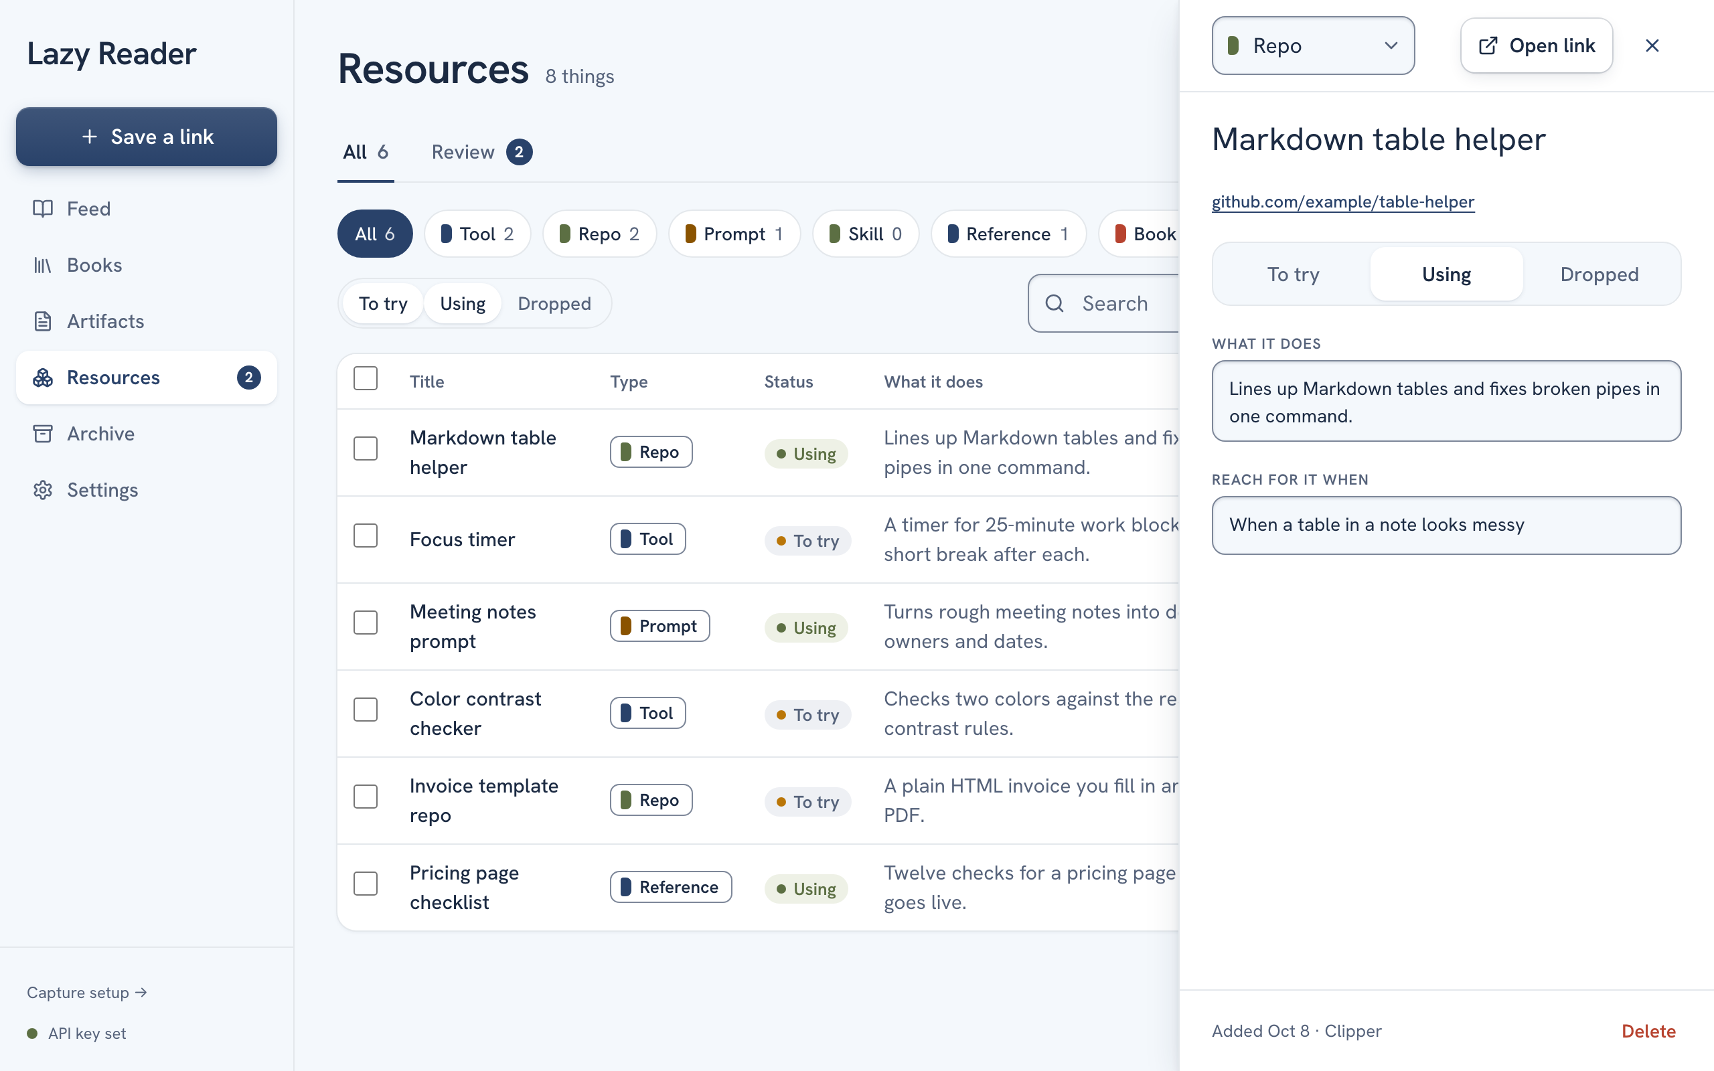
Task: Select the dark All 6 filter chip
Action: pos(375,234)
